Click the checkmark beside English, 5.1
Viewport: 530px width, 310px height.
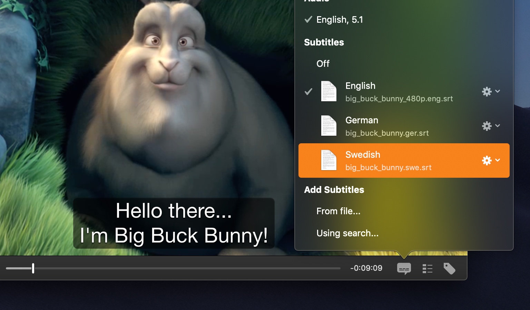(x=308, y=19)
